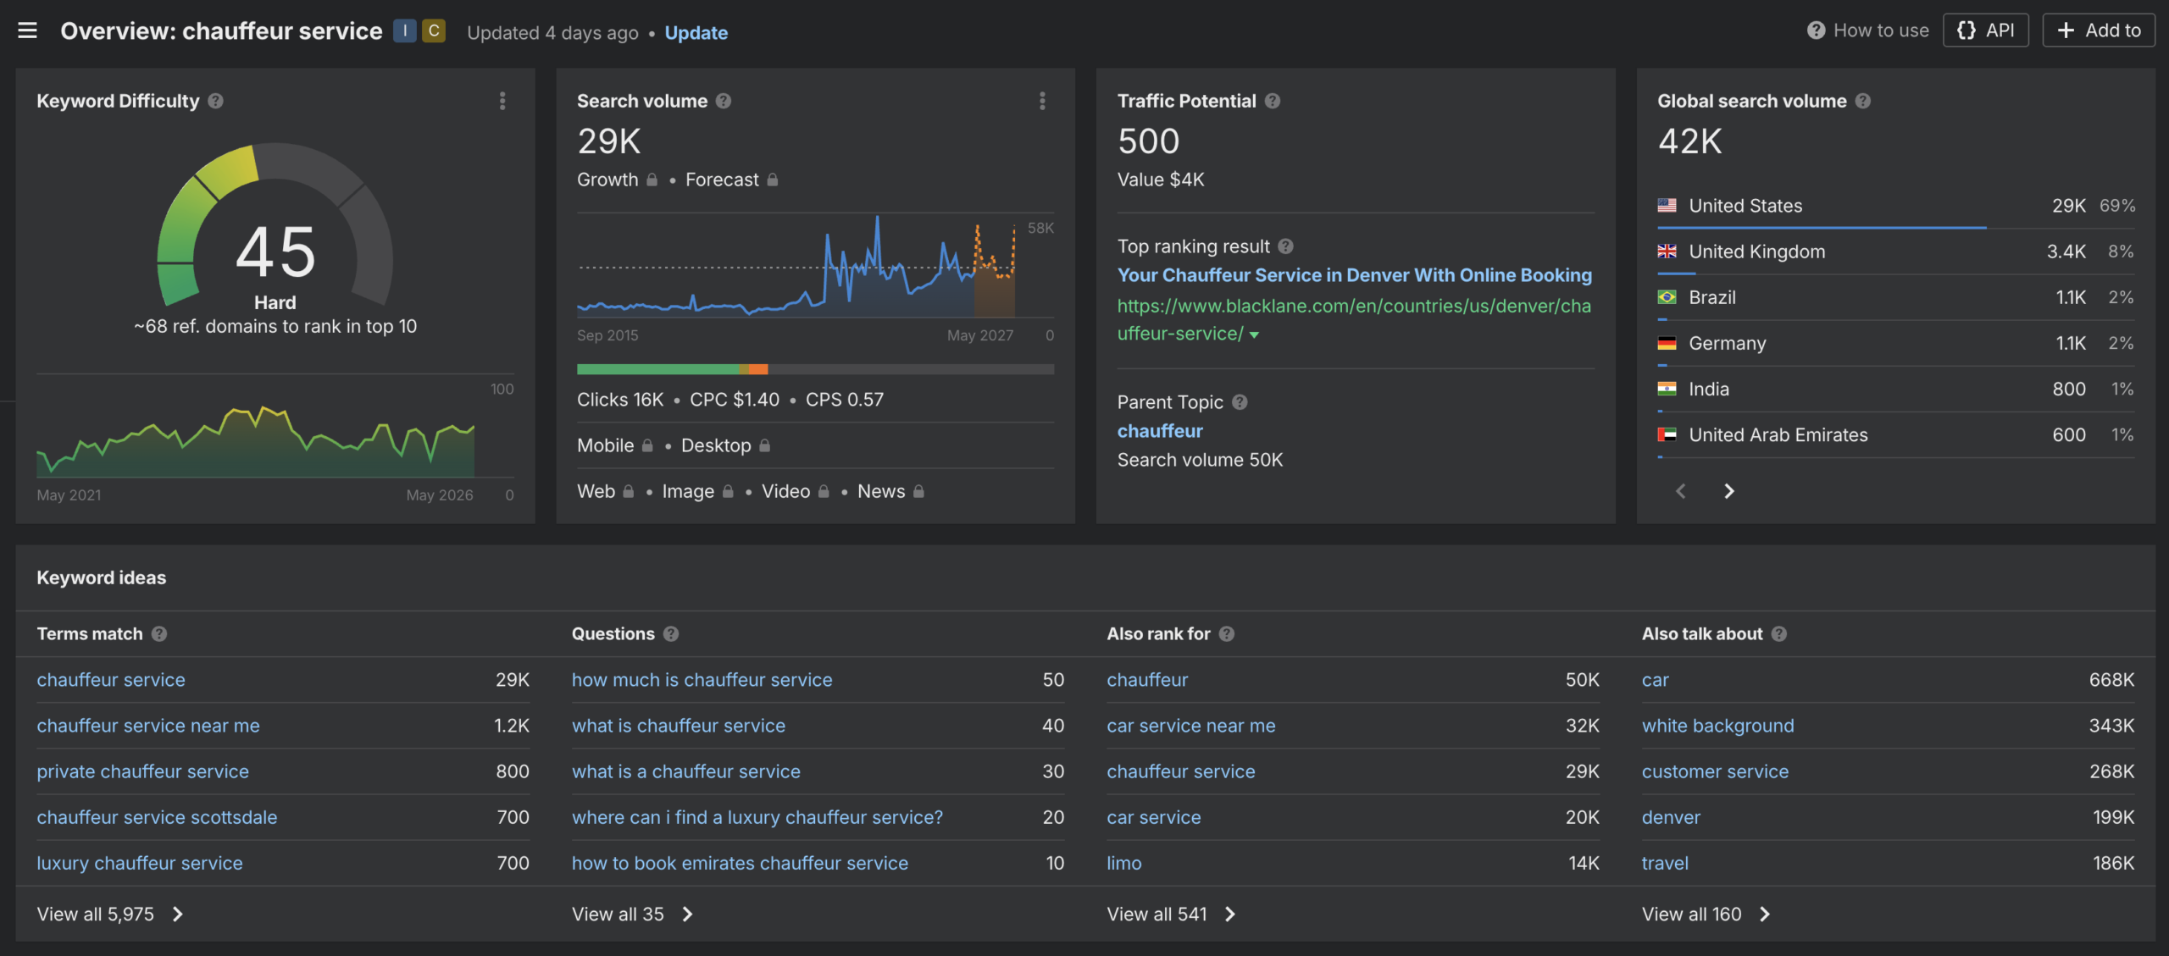Click Also rank for help icon
The height and width of the screenshot is (956, 2169).
(1227, 634)
